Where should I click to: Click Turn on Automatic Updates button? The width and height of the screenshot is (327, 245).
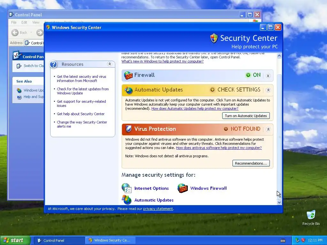pyautogui.click(x=246, y=116)
